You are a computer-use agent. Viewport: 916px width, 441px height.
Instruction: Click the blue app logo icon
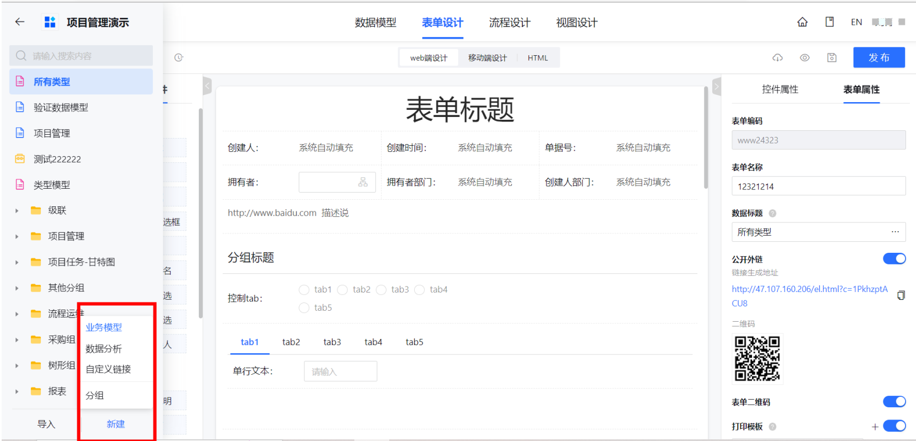coord(50,22)
